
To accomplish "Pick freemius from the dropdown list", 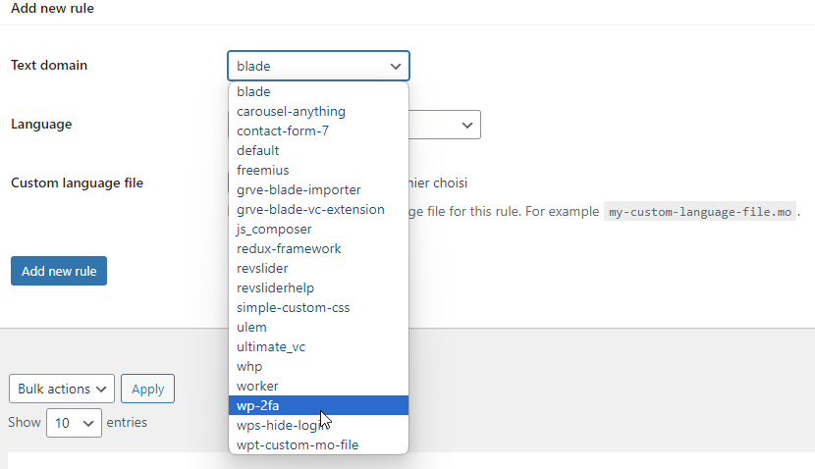I will [x=262, y=170].
